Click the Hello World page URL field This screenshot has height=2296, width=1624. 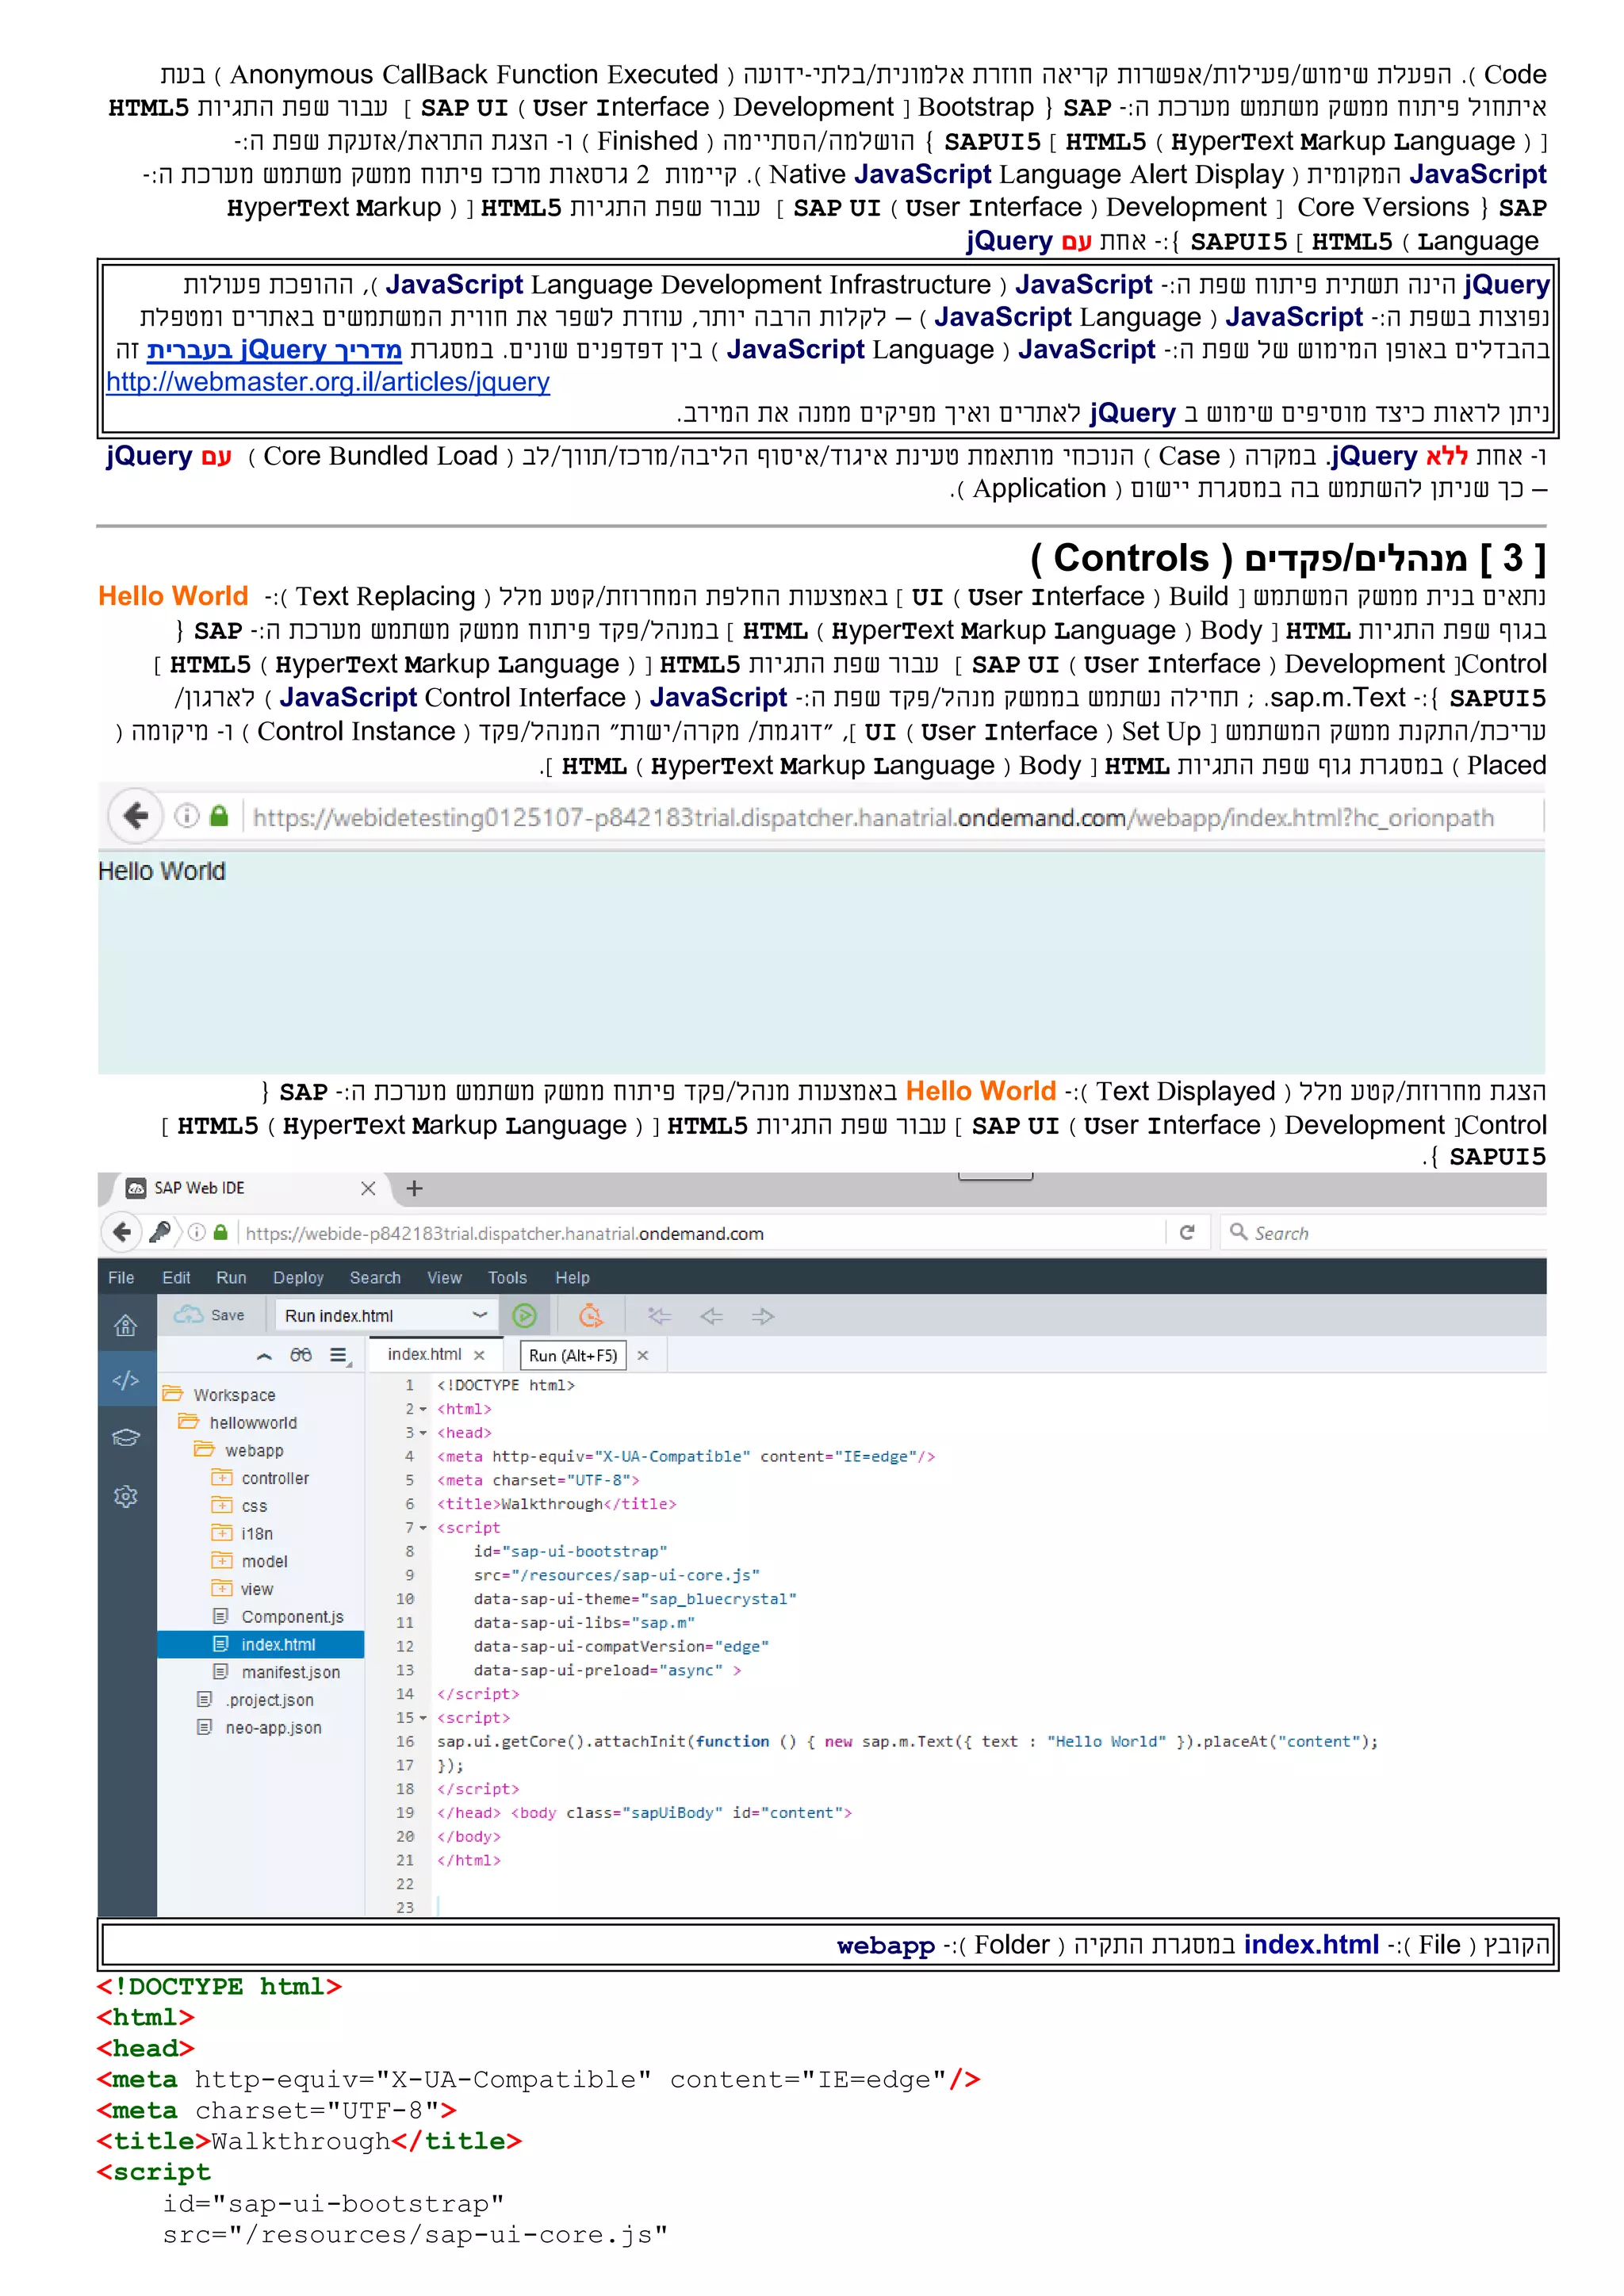click(x=872, y=817)
